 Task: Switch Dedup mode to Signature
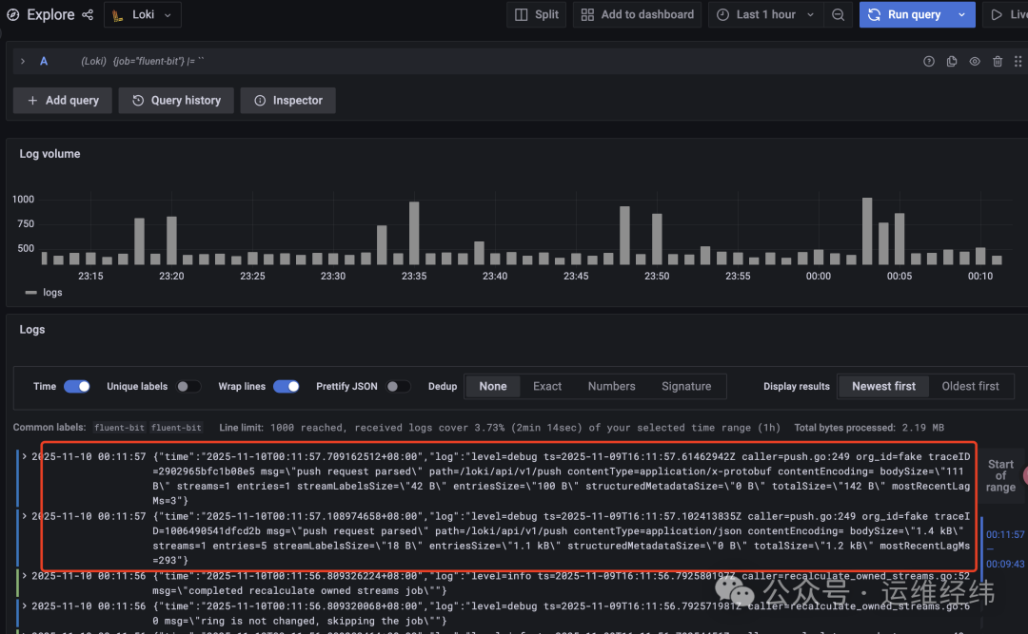tap(686, 386)
